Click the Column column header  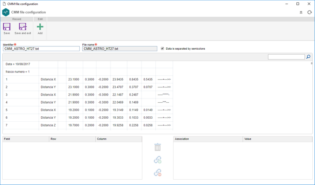pyautogui.click(x=119, y=139)
